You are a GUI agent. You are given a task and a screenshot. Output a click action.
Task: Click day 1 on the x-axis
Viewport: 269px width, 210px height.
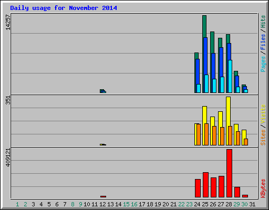pos(17,204)
